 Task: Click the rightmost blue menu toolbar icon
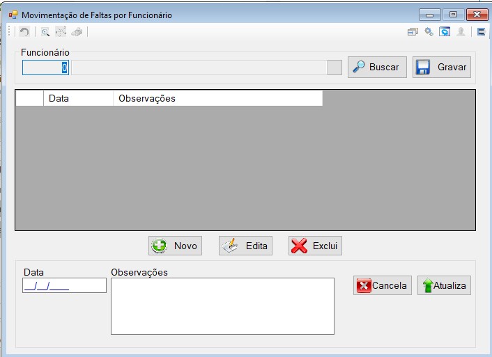tap(482, 31)
